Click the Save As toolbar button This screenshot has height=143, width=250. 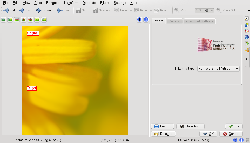[x=101, y=10]
